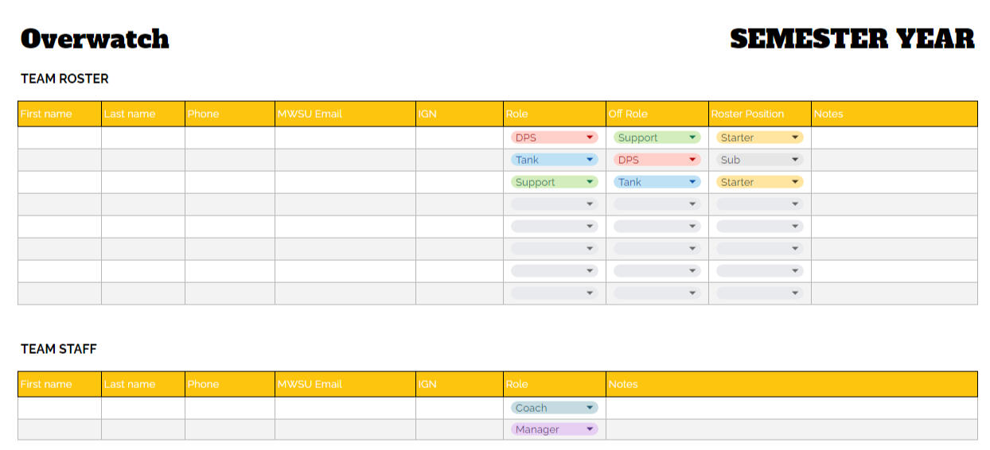Select the Overwatch title text

pyautogui.click(x=95, y=38)
